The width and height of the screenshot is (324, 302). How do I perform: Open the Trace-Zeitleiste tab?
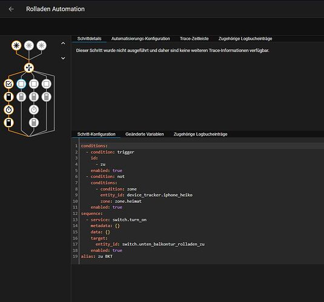click(x=194, y=39)
